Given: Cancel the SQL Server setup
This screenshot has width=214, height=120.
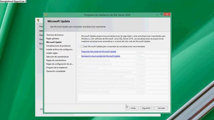Looking at the screenshot, I should 161,108.
